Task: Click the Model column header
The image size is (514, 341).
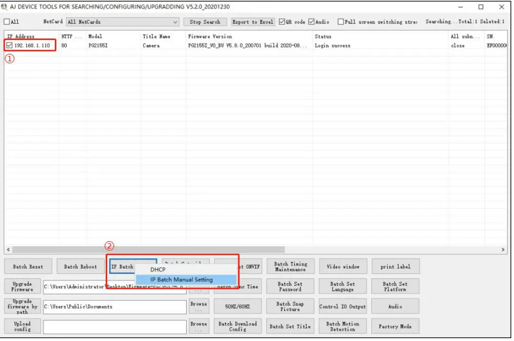Action: click(x=113, y=36)
